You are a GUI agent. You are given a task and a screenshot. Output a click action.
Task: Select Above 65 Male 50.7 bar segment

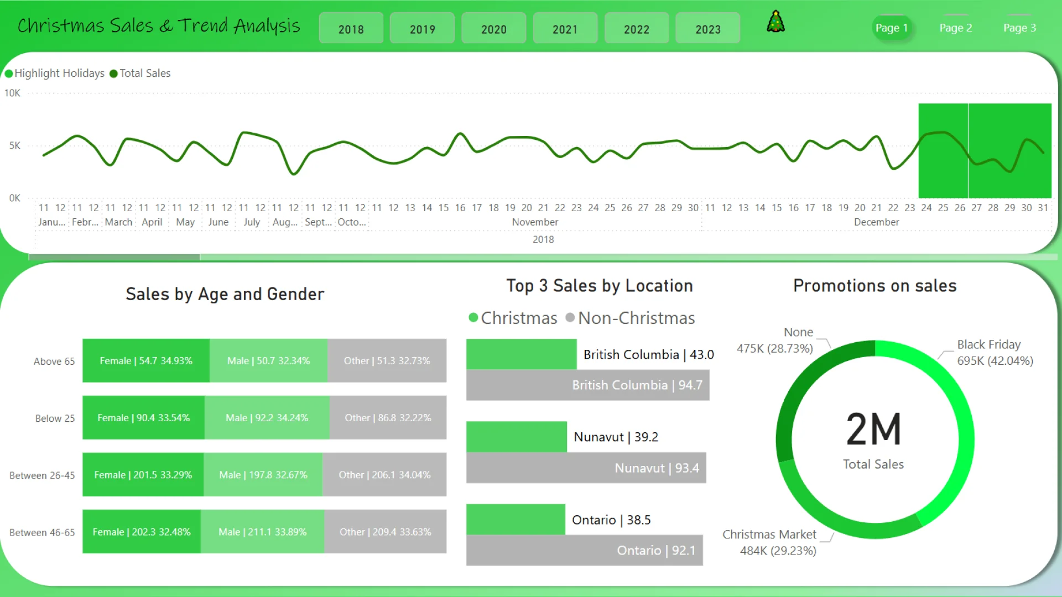269,360
